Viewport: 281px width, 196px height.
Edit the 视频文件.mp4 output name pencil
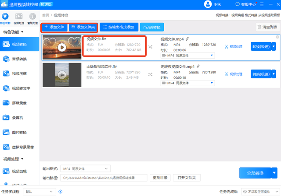[187, 39]
